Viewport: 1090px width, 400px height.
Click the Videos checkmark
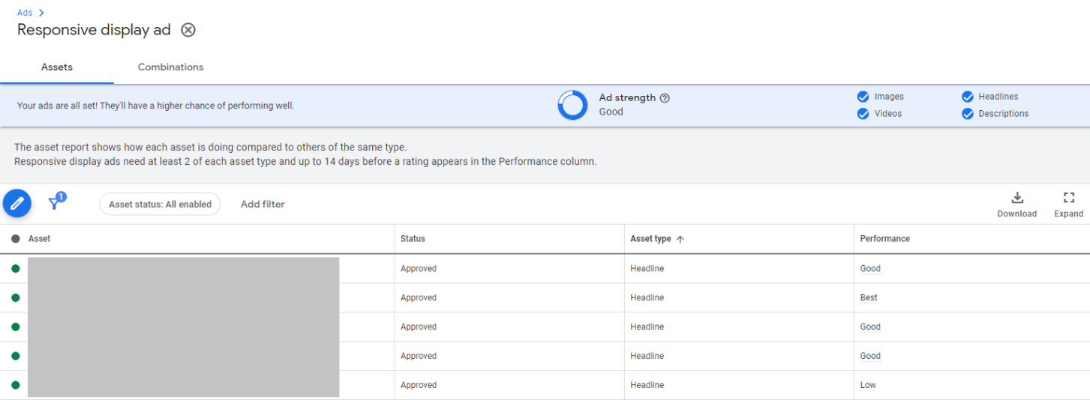click(863, 114)
